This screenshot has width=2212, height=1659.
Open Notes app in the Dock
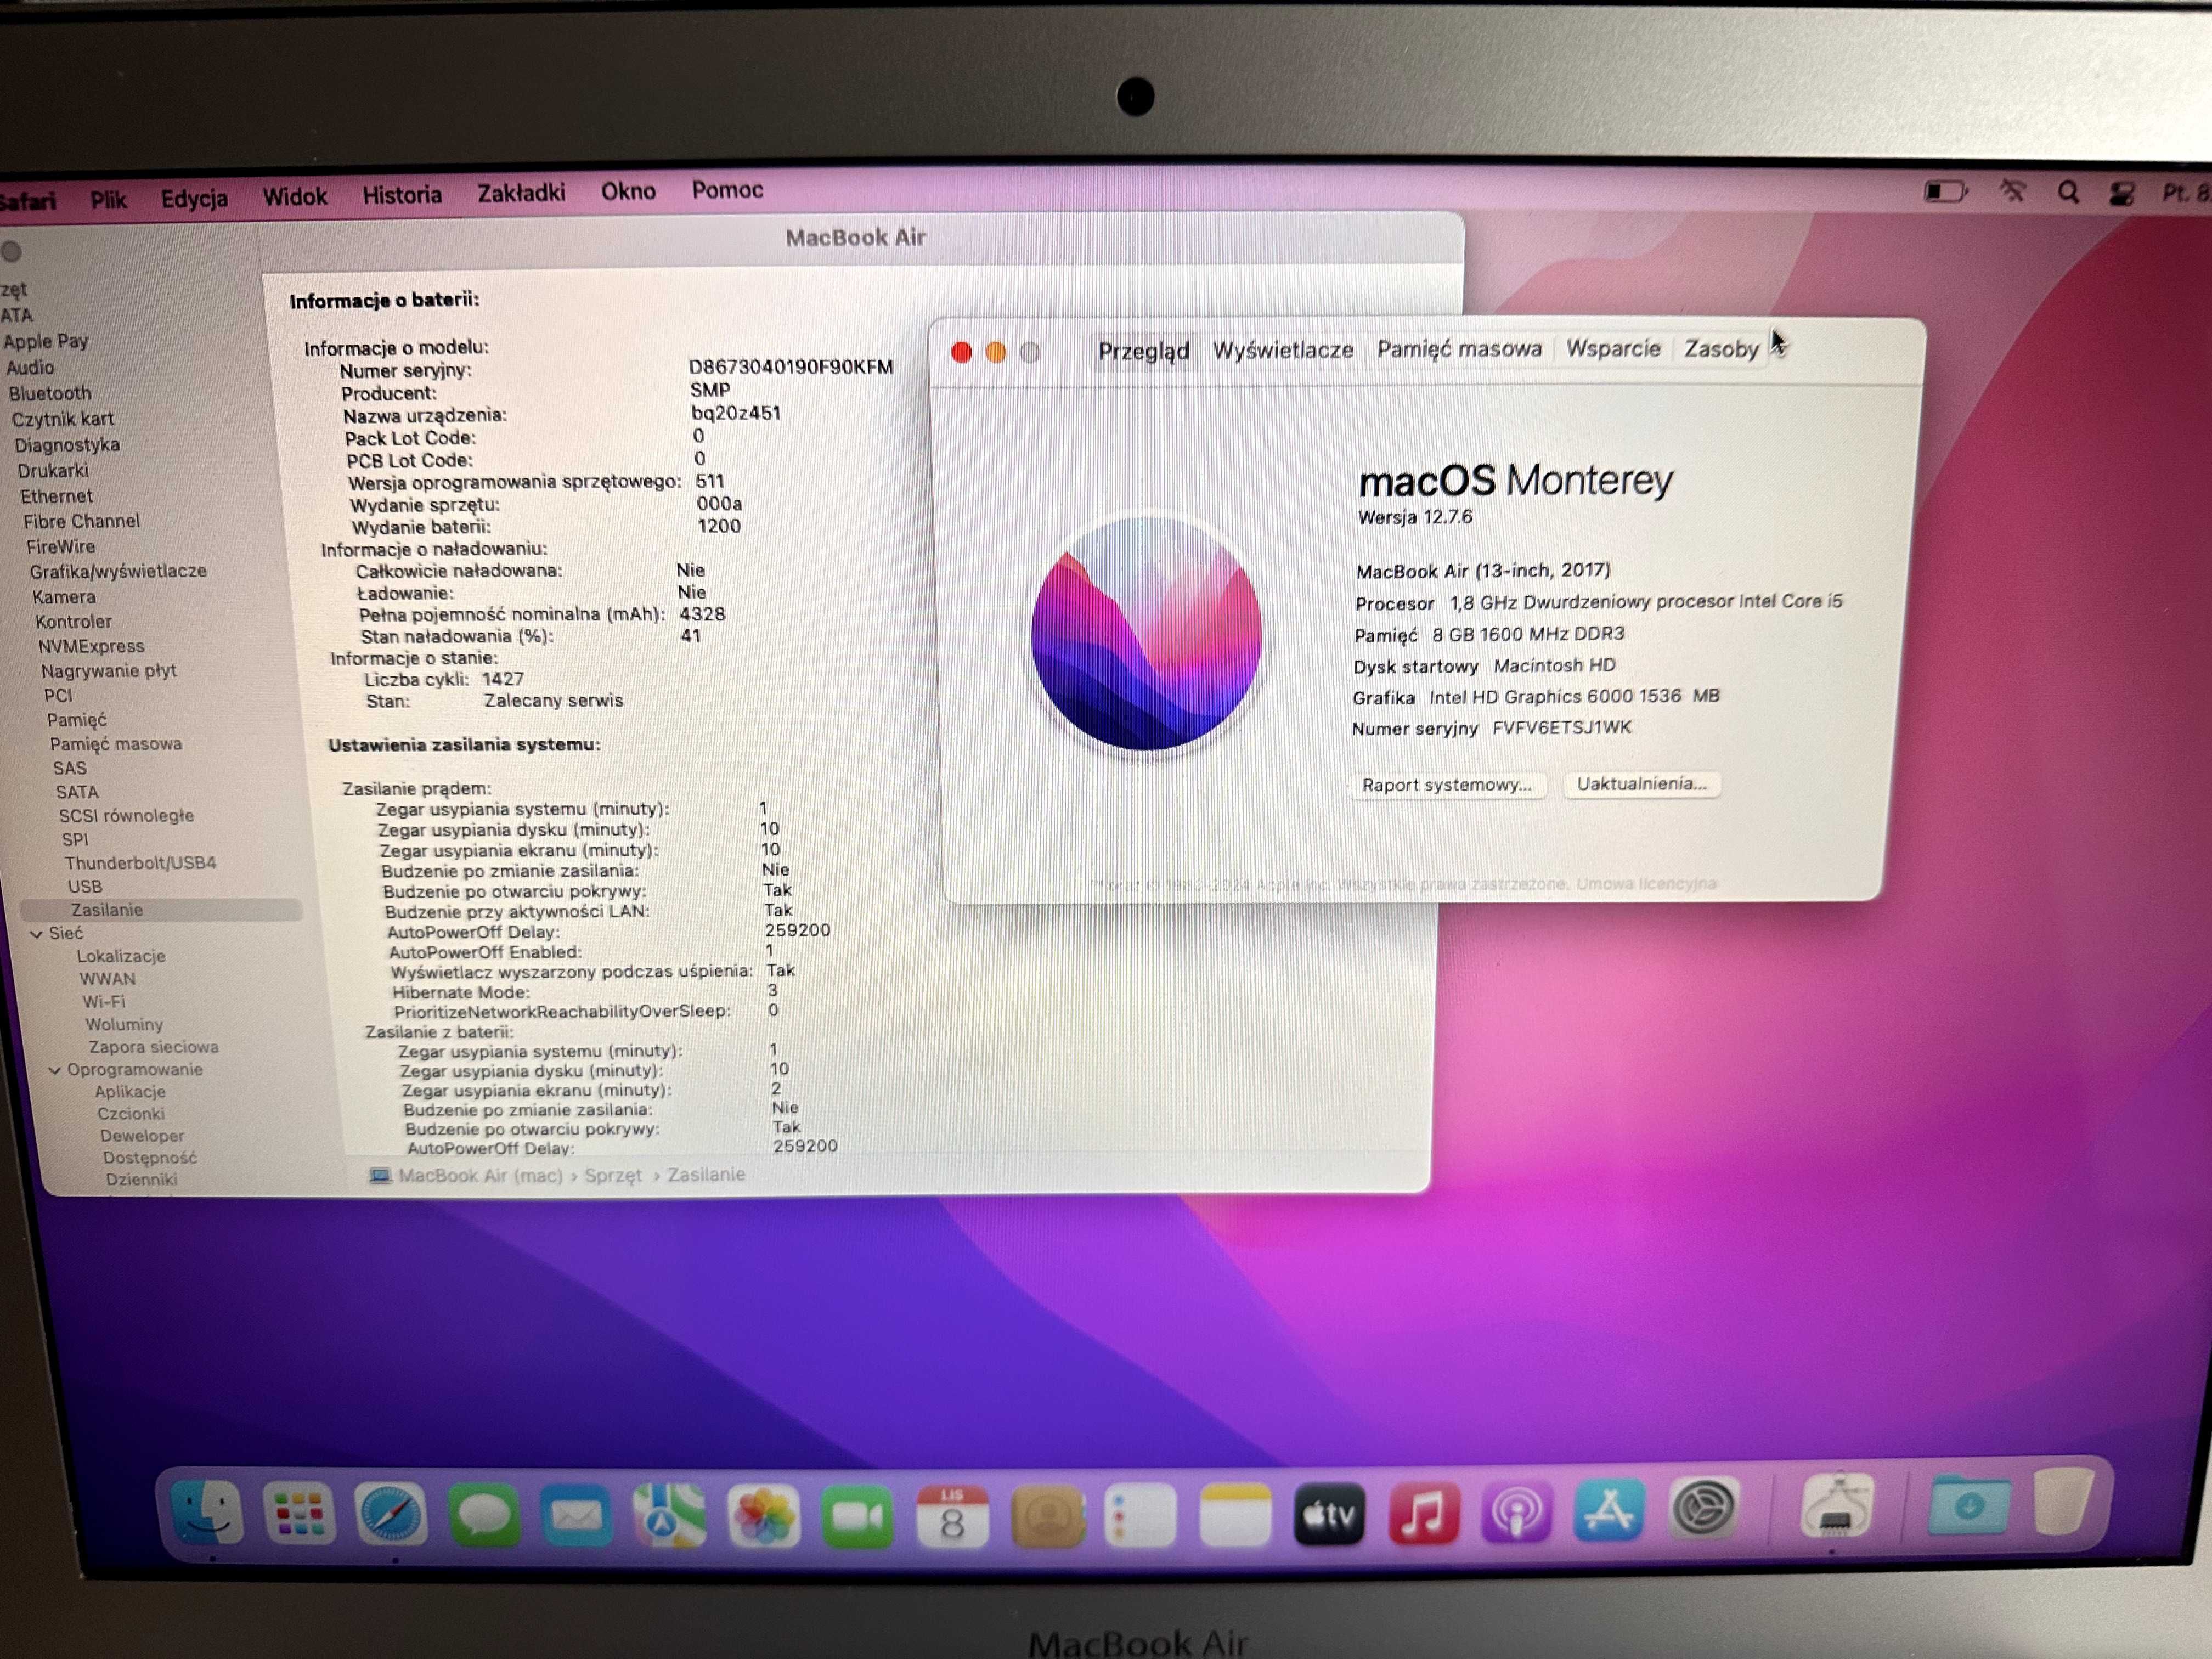[1235, 1515]
